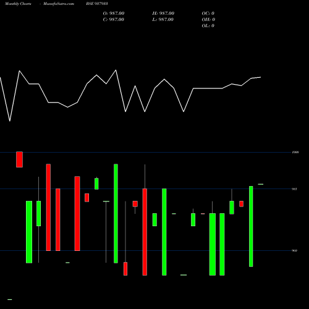Click the 'Monthly Charts' title text
The image size is (309, 309).
tap(18, 4)
